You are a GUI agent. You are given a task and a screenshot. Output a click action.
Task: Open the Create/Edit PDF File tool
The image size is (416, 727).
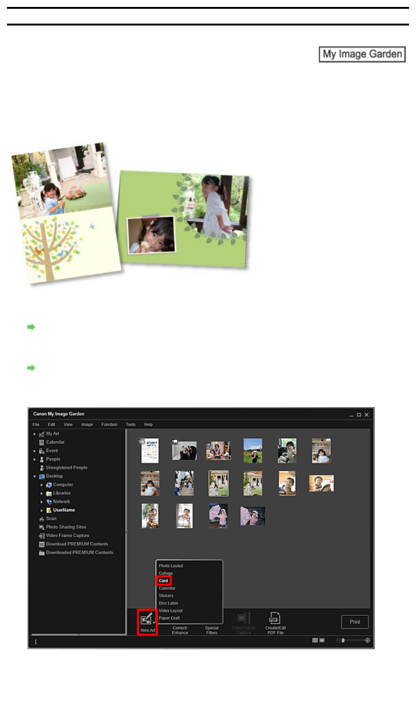(275, 622)
